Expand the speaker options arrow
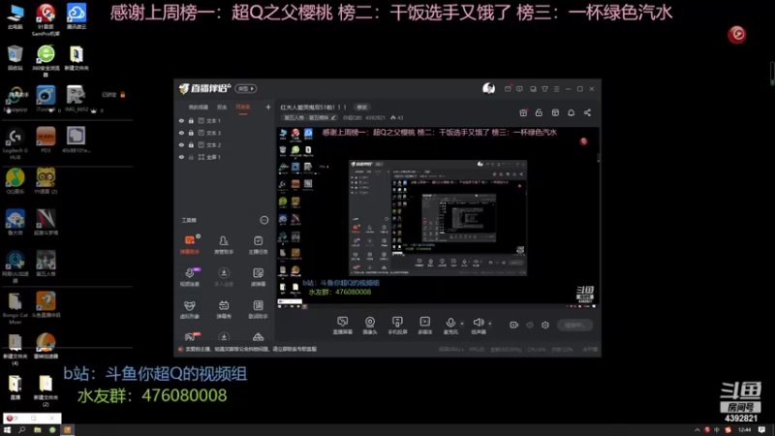This screenshot has width=775, height=436. tap(490, 324)
